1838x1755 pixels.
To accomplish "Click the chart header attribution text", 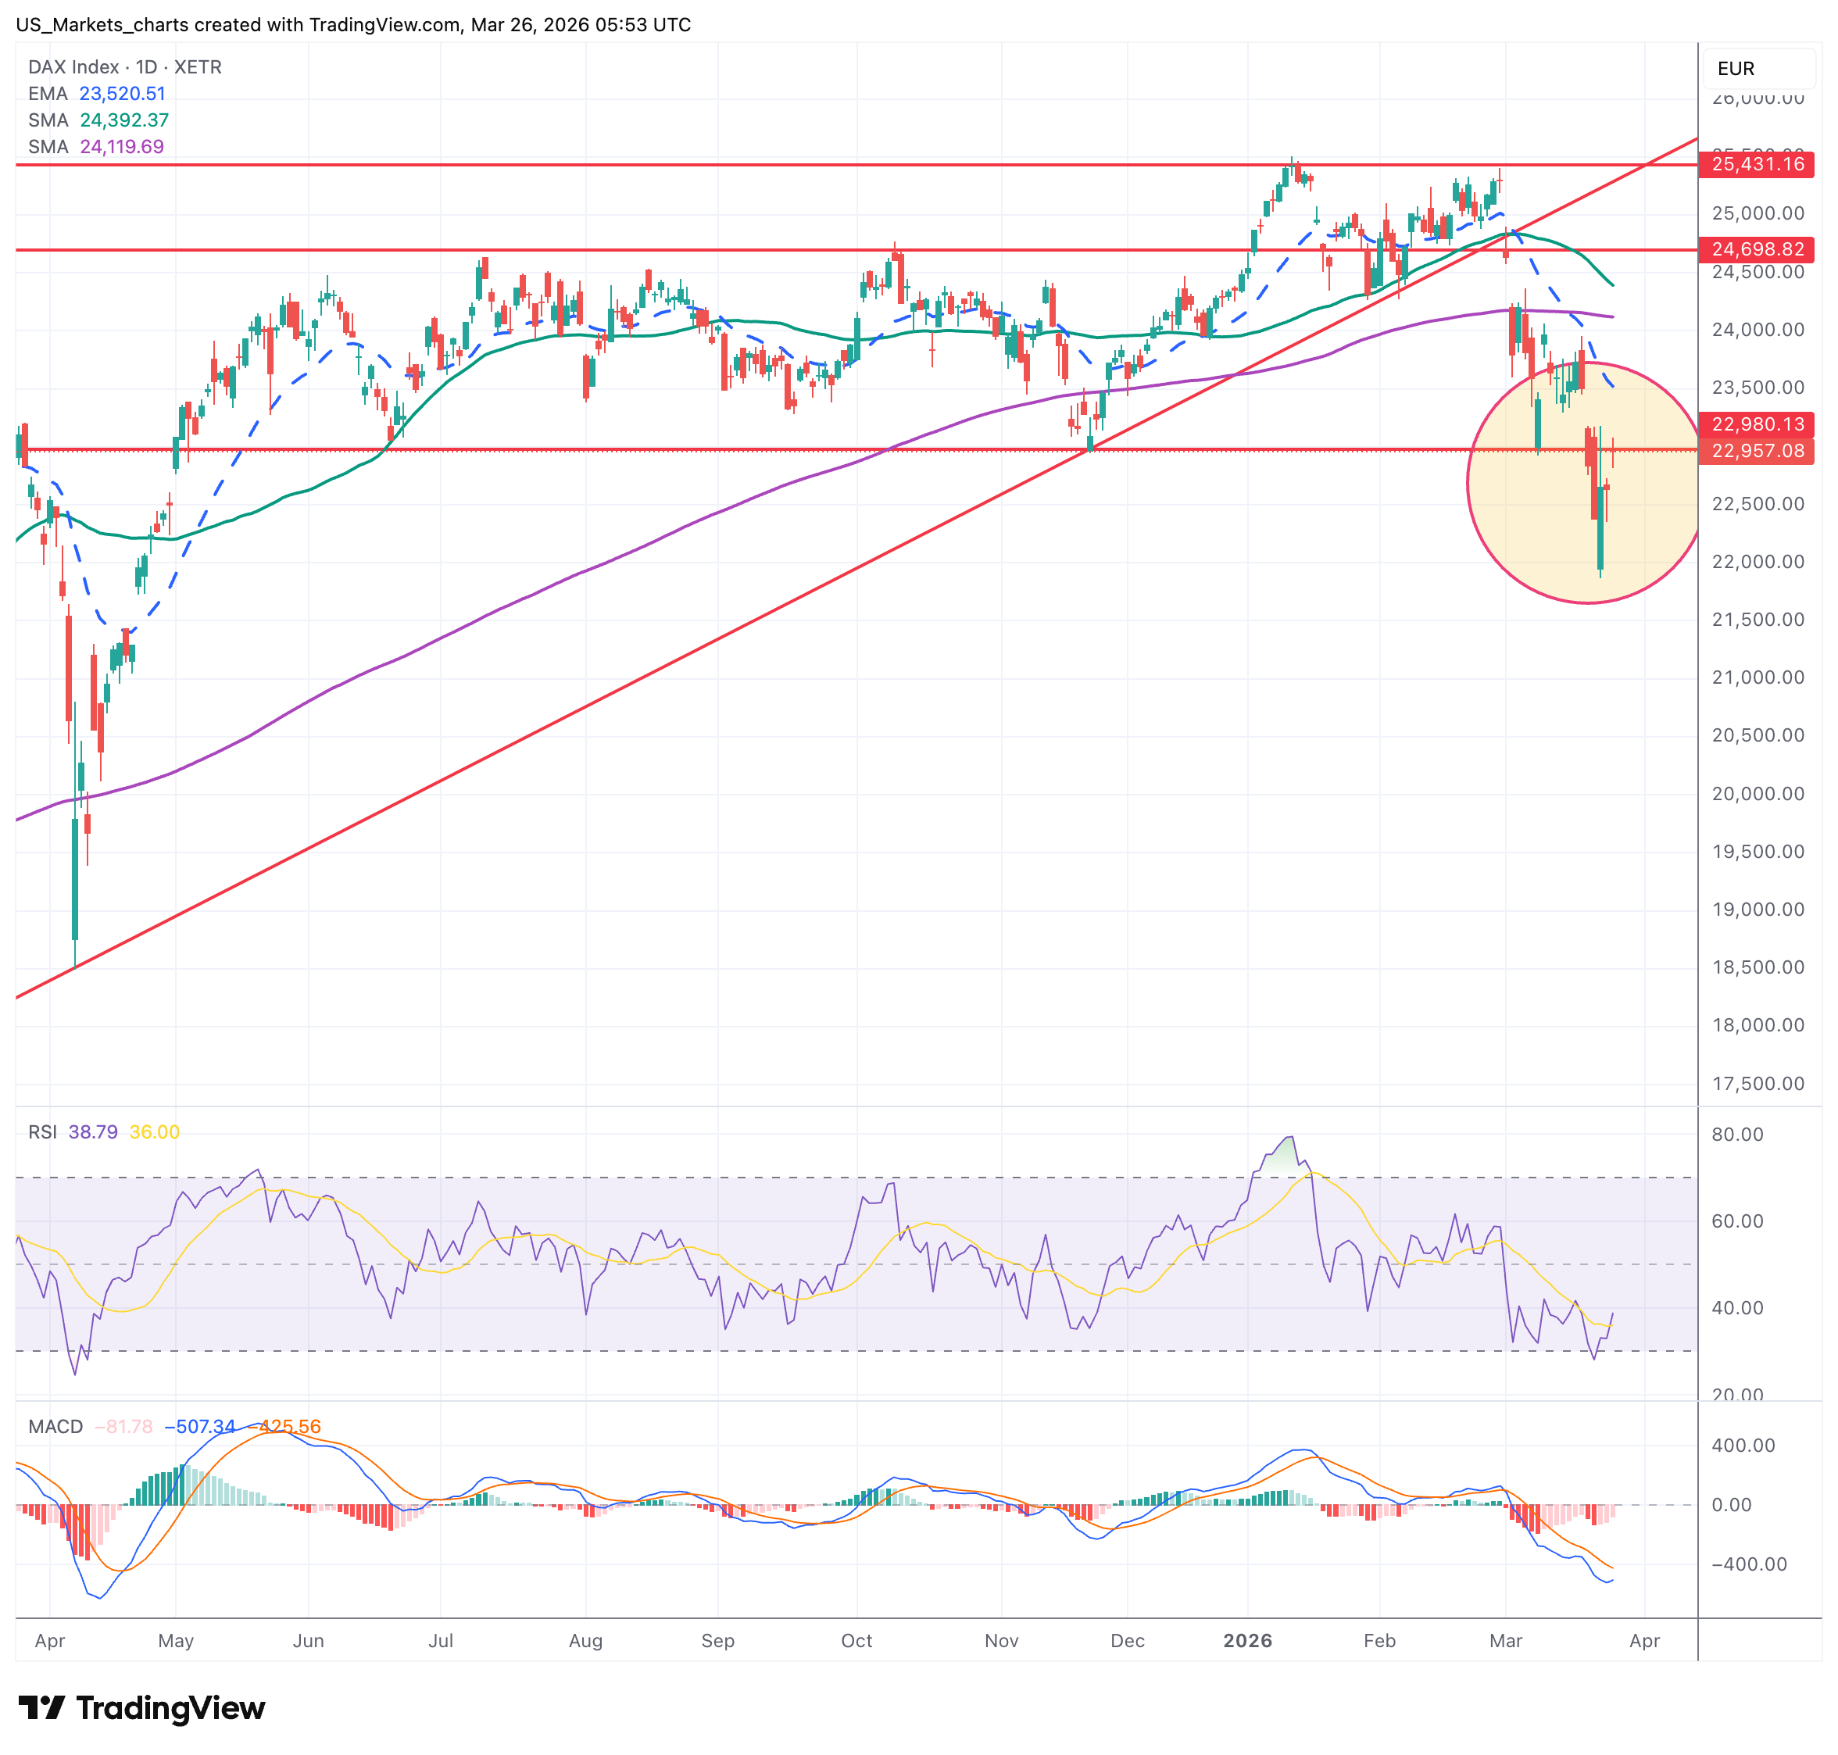I will pos(353,25).
